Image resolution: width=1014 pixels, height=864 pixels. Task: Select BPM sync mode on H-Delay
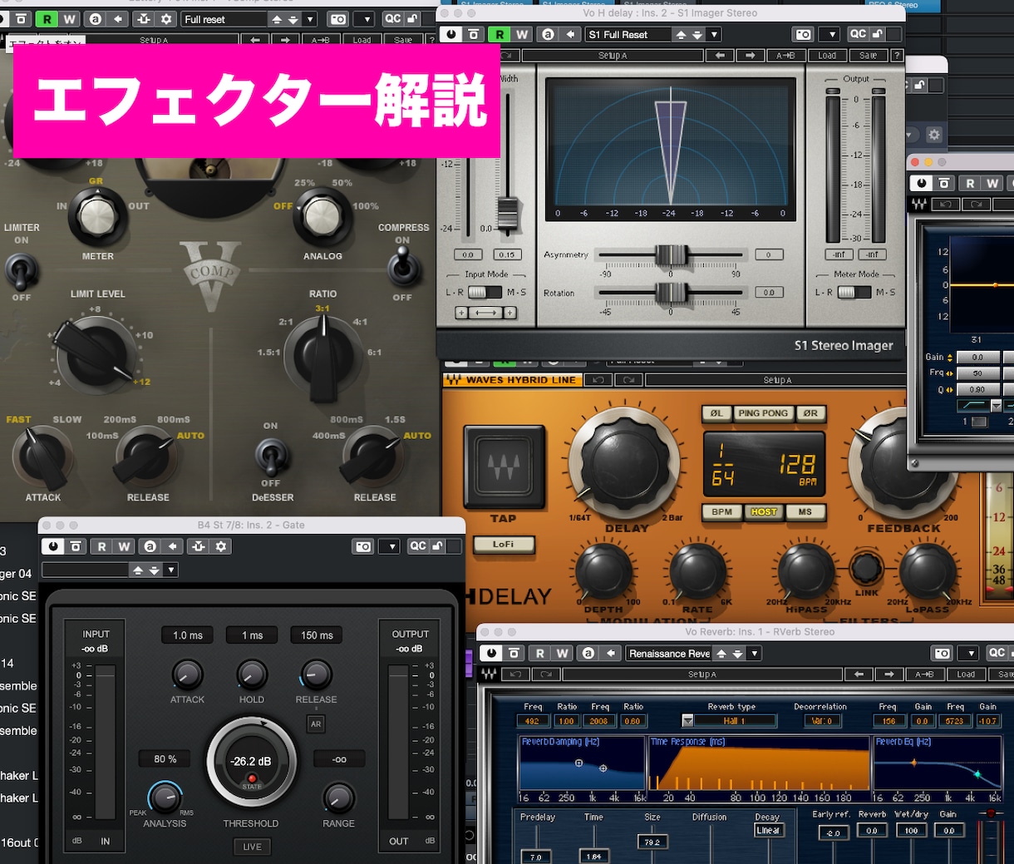722,511
